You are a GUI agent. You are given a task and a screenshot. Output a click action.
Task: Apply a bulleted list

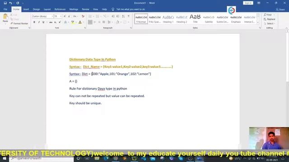[x=90, y=16]
